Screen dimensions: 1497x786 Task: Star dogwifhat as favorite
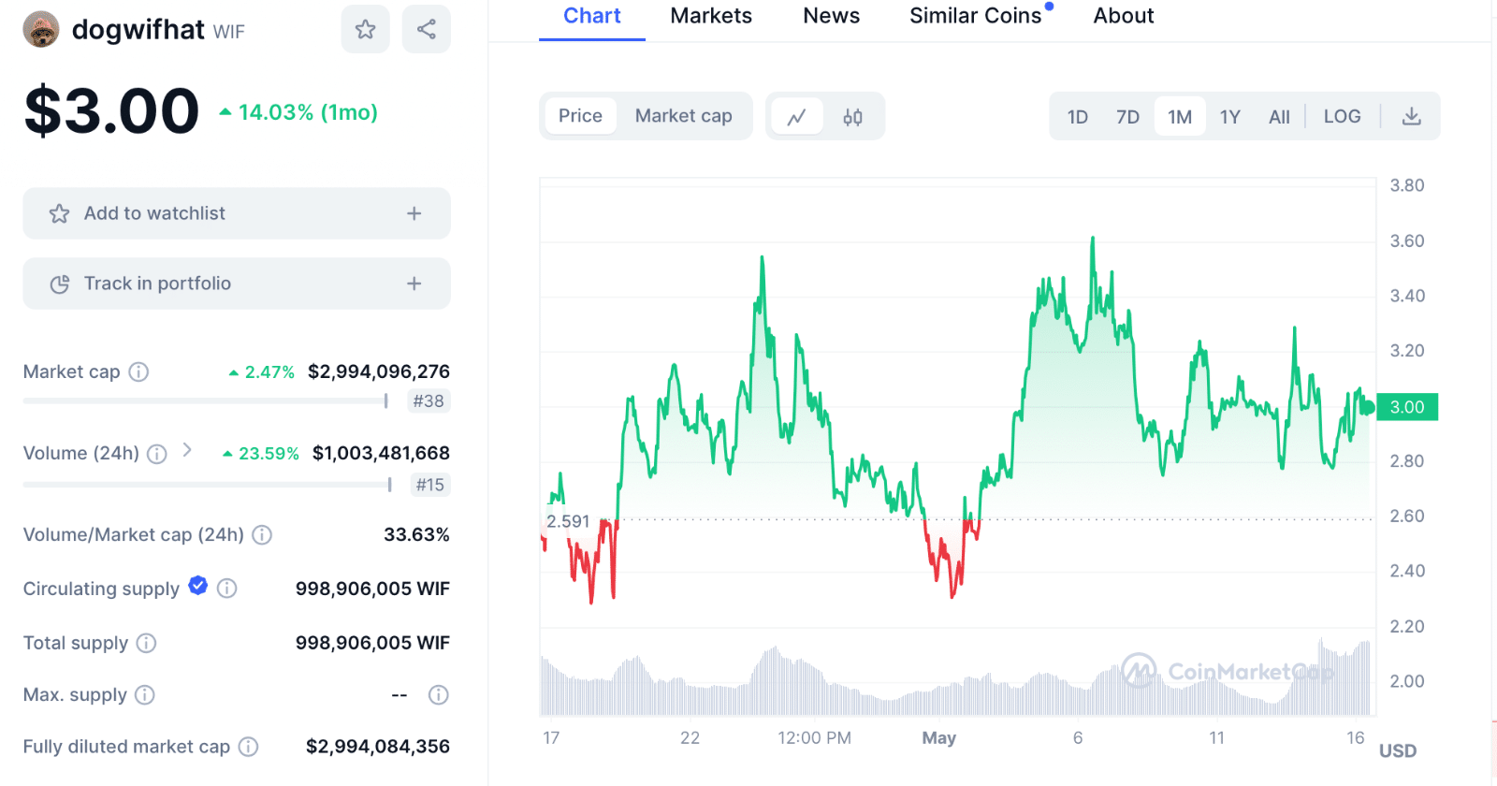click(366, 29)
